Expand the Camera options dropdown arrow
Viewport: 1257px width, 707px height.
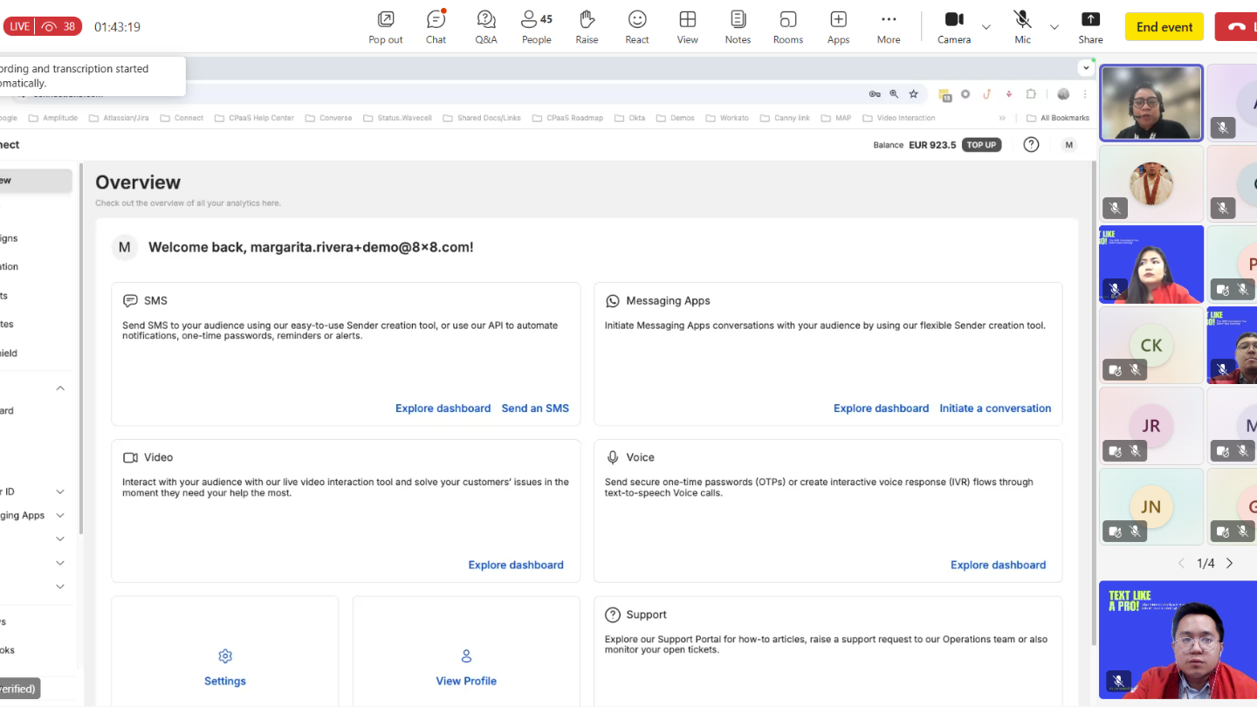point(986,27)
